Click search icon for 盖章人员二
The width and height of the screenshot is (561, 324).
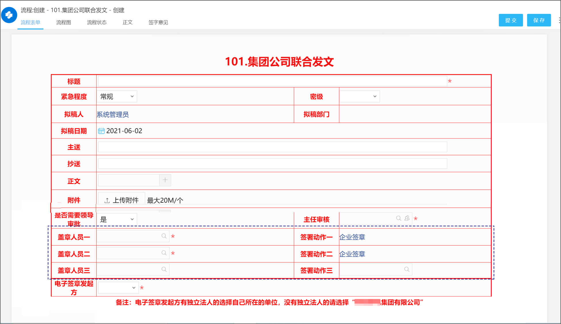click(x=164, y=253)
